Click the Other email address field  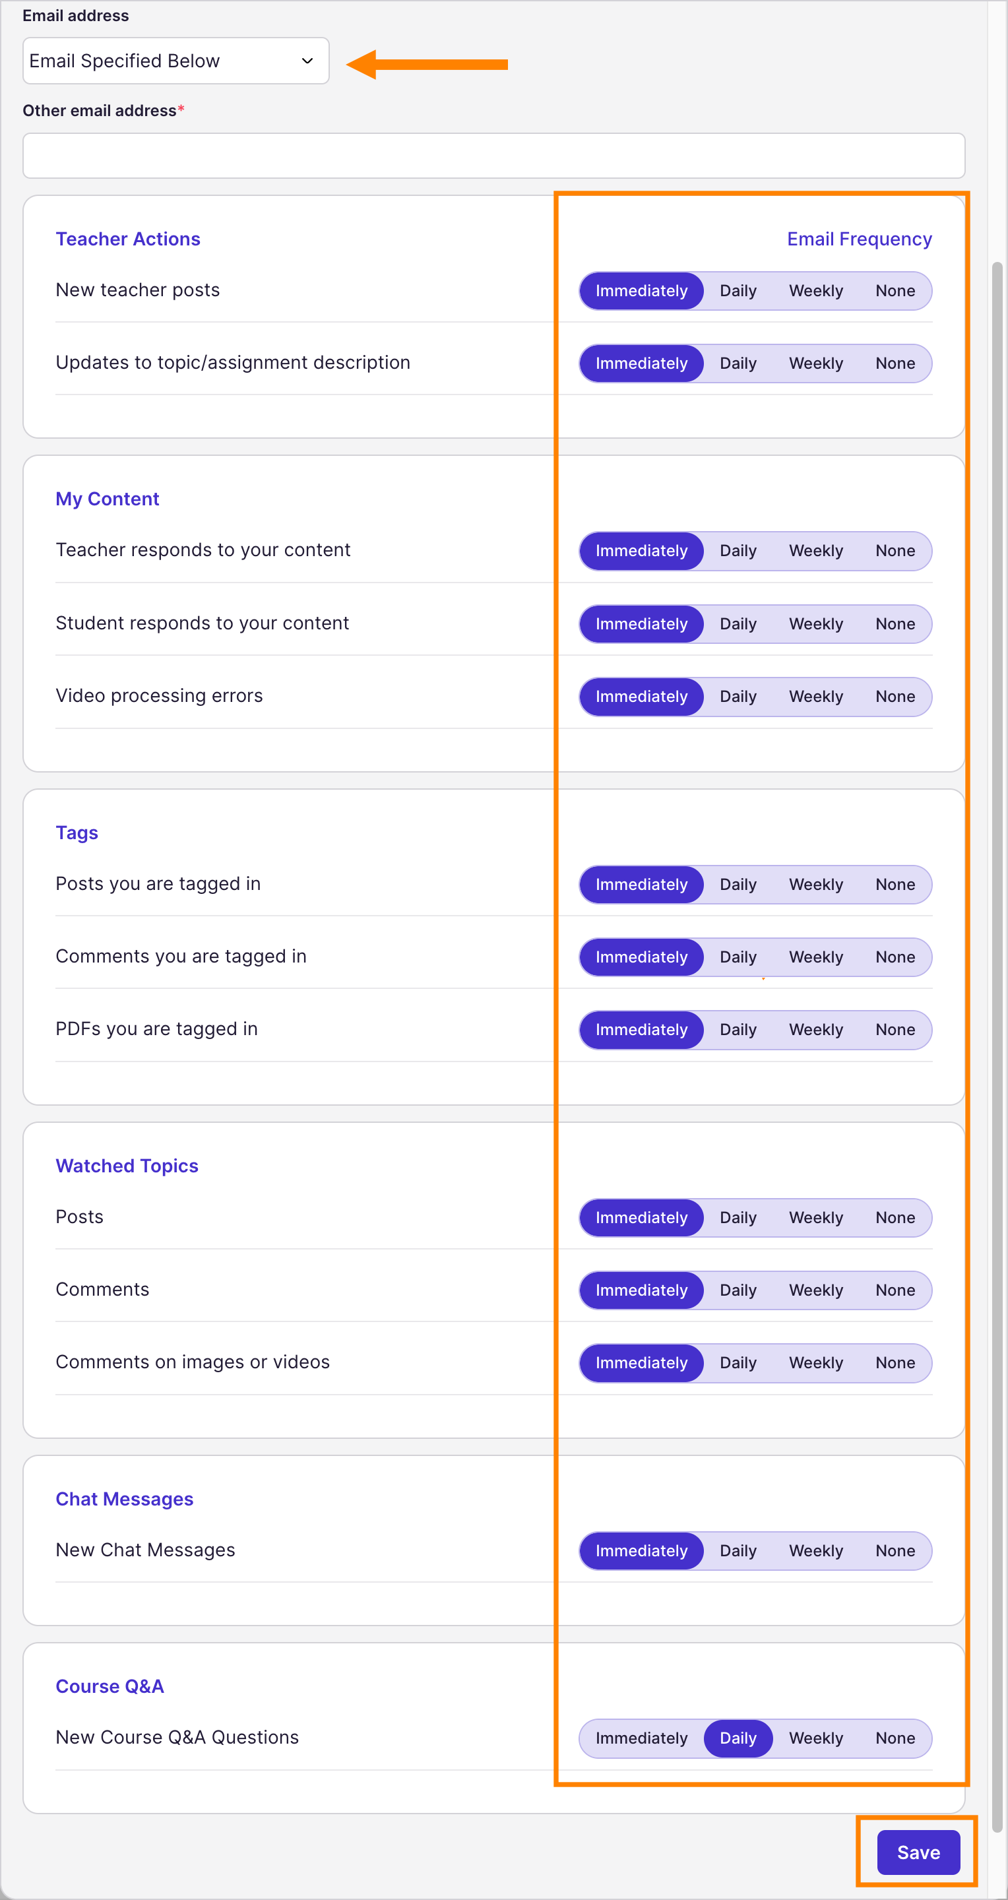(493, 156)
